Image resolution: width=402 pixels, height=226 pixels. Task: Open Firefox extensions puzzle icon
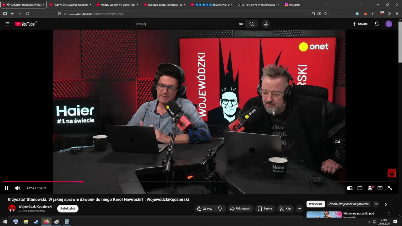374,14
